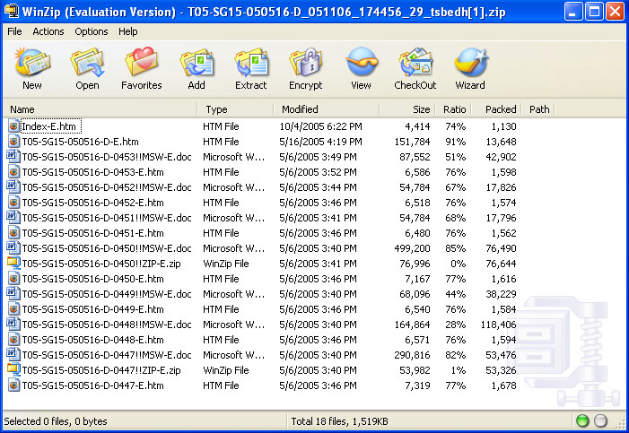Viewport: 629px width, 433px height.
Task: Click the Word icon for T05-SG15-050516-D-0448!!MSW-E.doc
Action: click(x=13, y=325)
